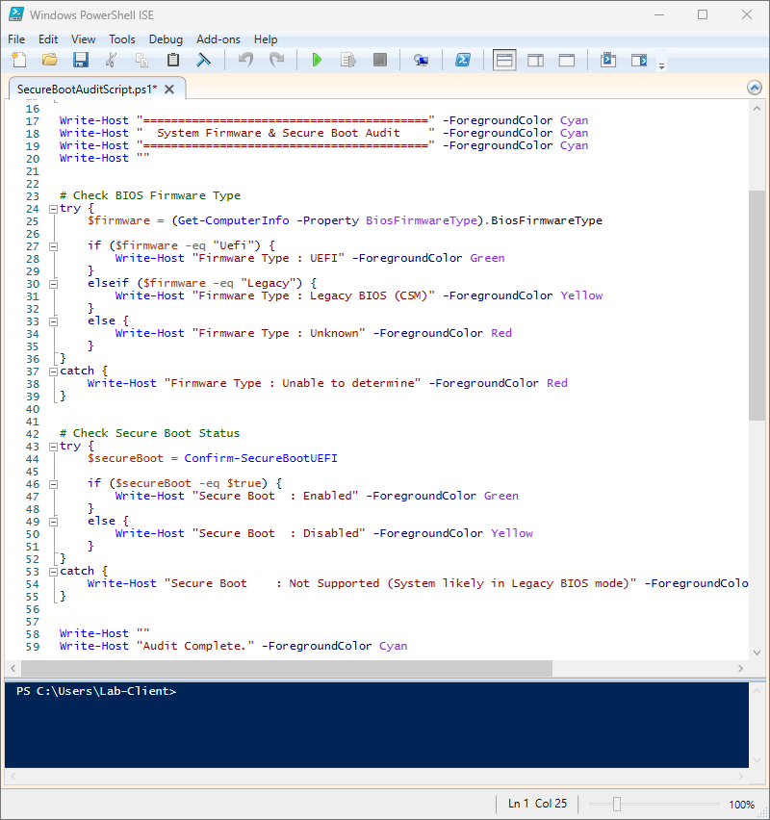Collapse the try block at line 24

tap(53, 209)
